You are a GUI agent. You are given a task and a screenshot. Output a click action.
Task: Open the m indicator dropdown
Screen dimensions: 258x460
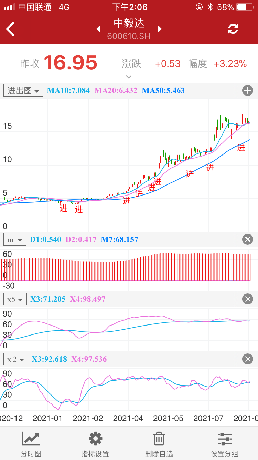(x=15, y=239)
